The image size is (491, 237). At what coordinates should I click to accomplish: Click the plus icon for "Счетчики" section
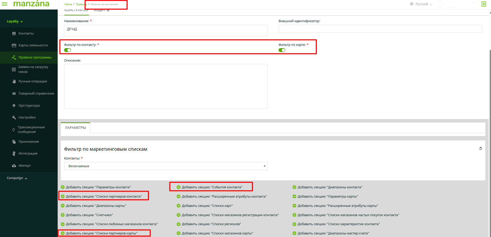tap(63, 215)
